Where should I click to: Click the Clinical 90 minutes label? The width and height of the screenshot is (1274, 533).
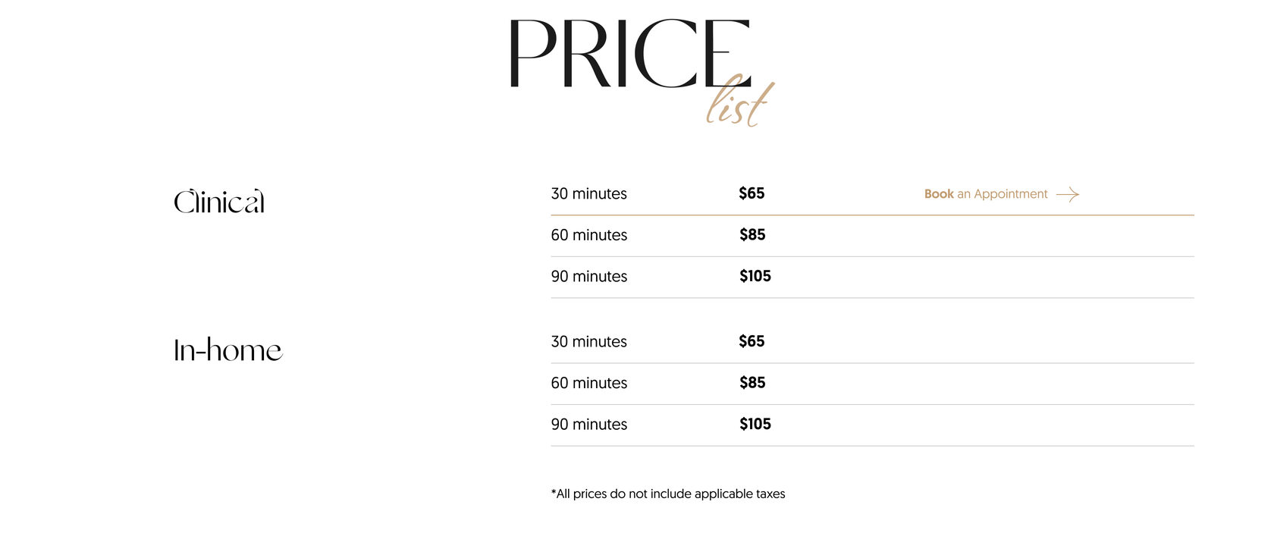[588, 277]
